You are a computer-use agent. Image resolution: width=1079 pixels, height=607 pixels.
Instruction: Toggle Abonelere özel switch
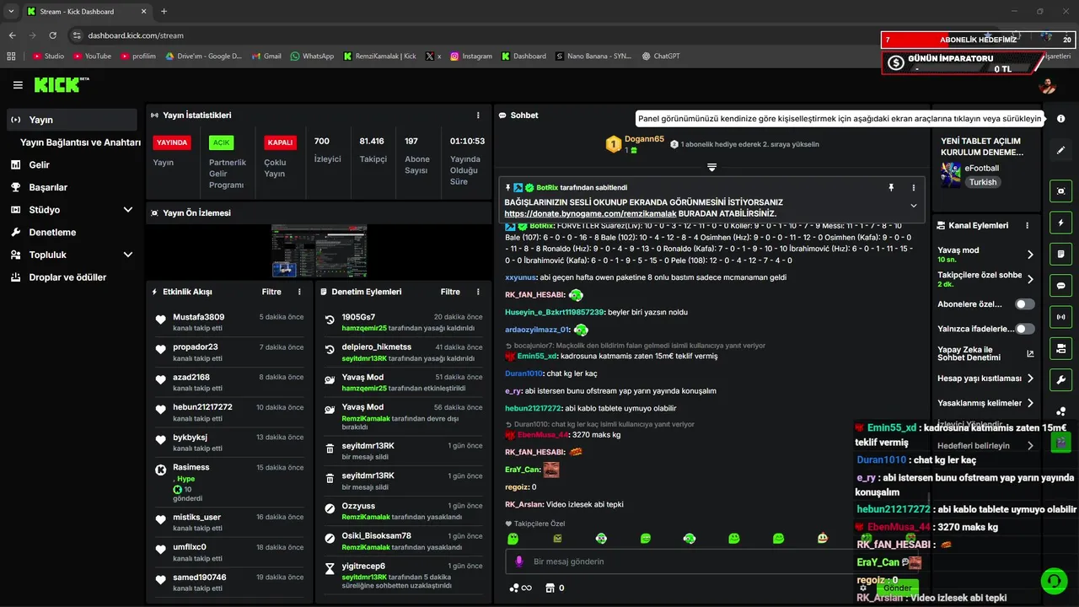[1024, 303]
